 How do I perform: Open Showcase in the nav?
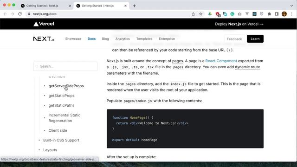tap(73, 39)
